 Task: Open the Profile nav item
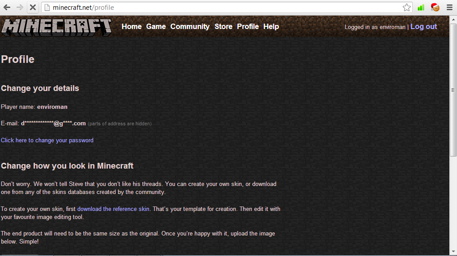click(248, 26)
